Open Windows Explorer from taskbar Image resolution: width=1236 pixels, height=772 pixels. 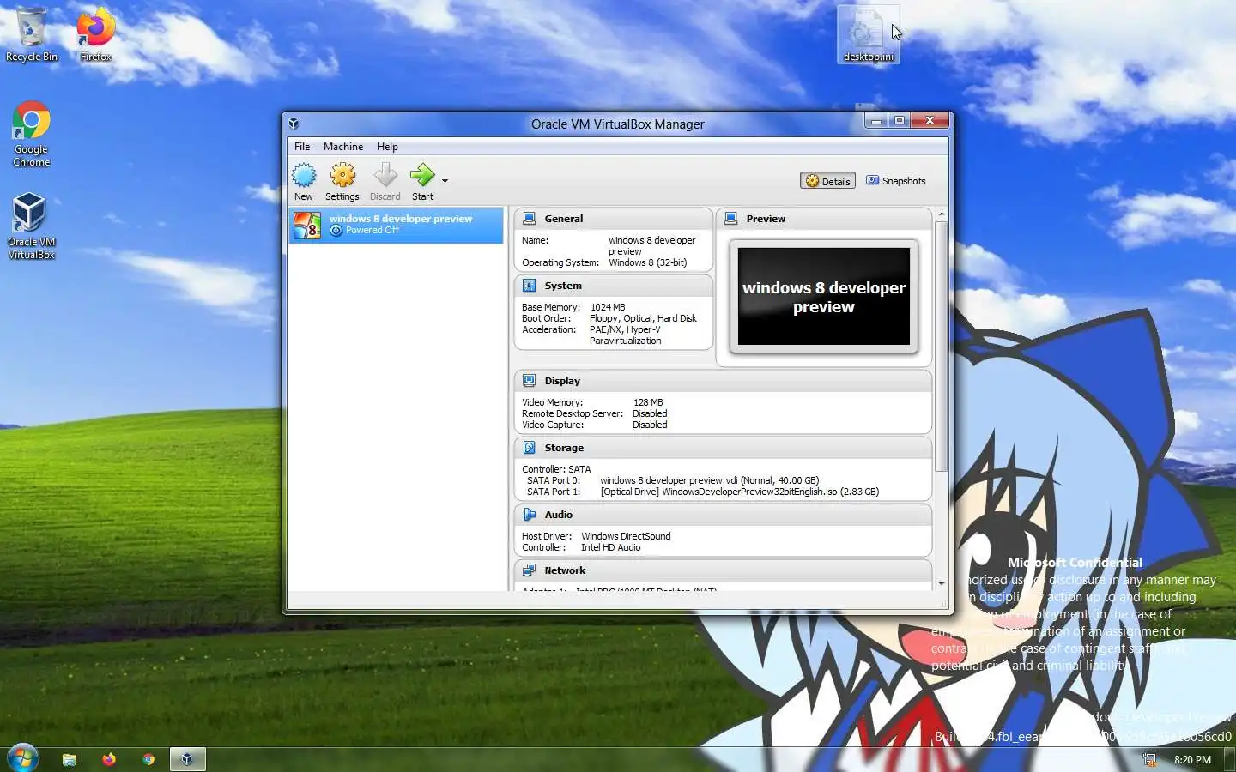(x=70, y=759)
